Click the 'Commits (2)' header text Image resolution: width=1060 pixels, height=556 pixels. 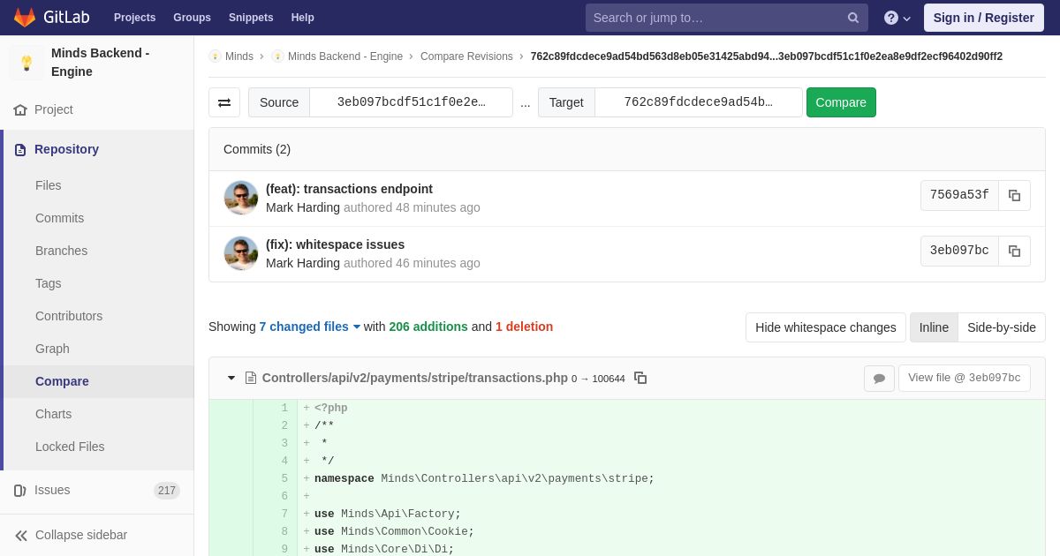coord(257,149)
